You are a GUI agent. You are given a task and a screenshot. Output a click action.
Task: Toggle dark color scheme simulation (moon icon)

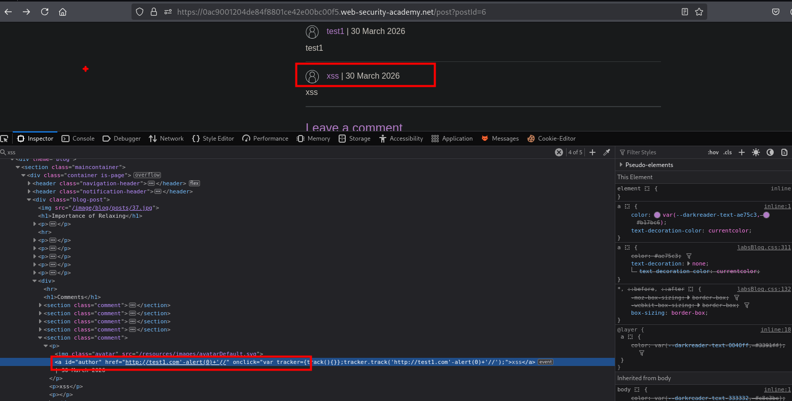[770, 152]
